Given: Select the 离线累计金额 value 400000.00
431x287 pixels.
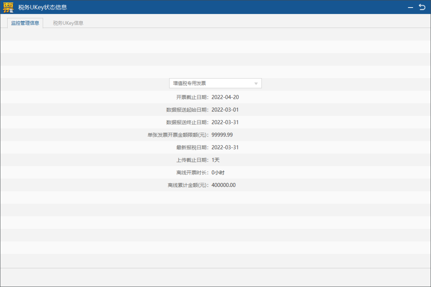Looking at the screenshot, I should (223, 185).
